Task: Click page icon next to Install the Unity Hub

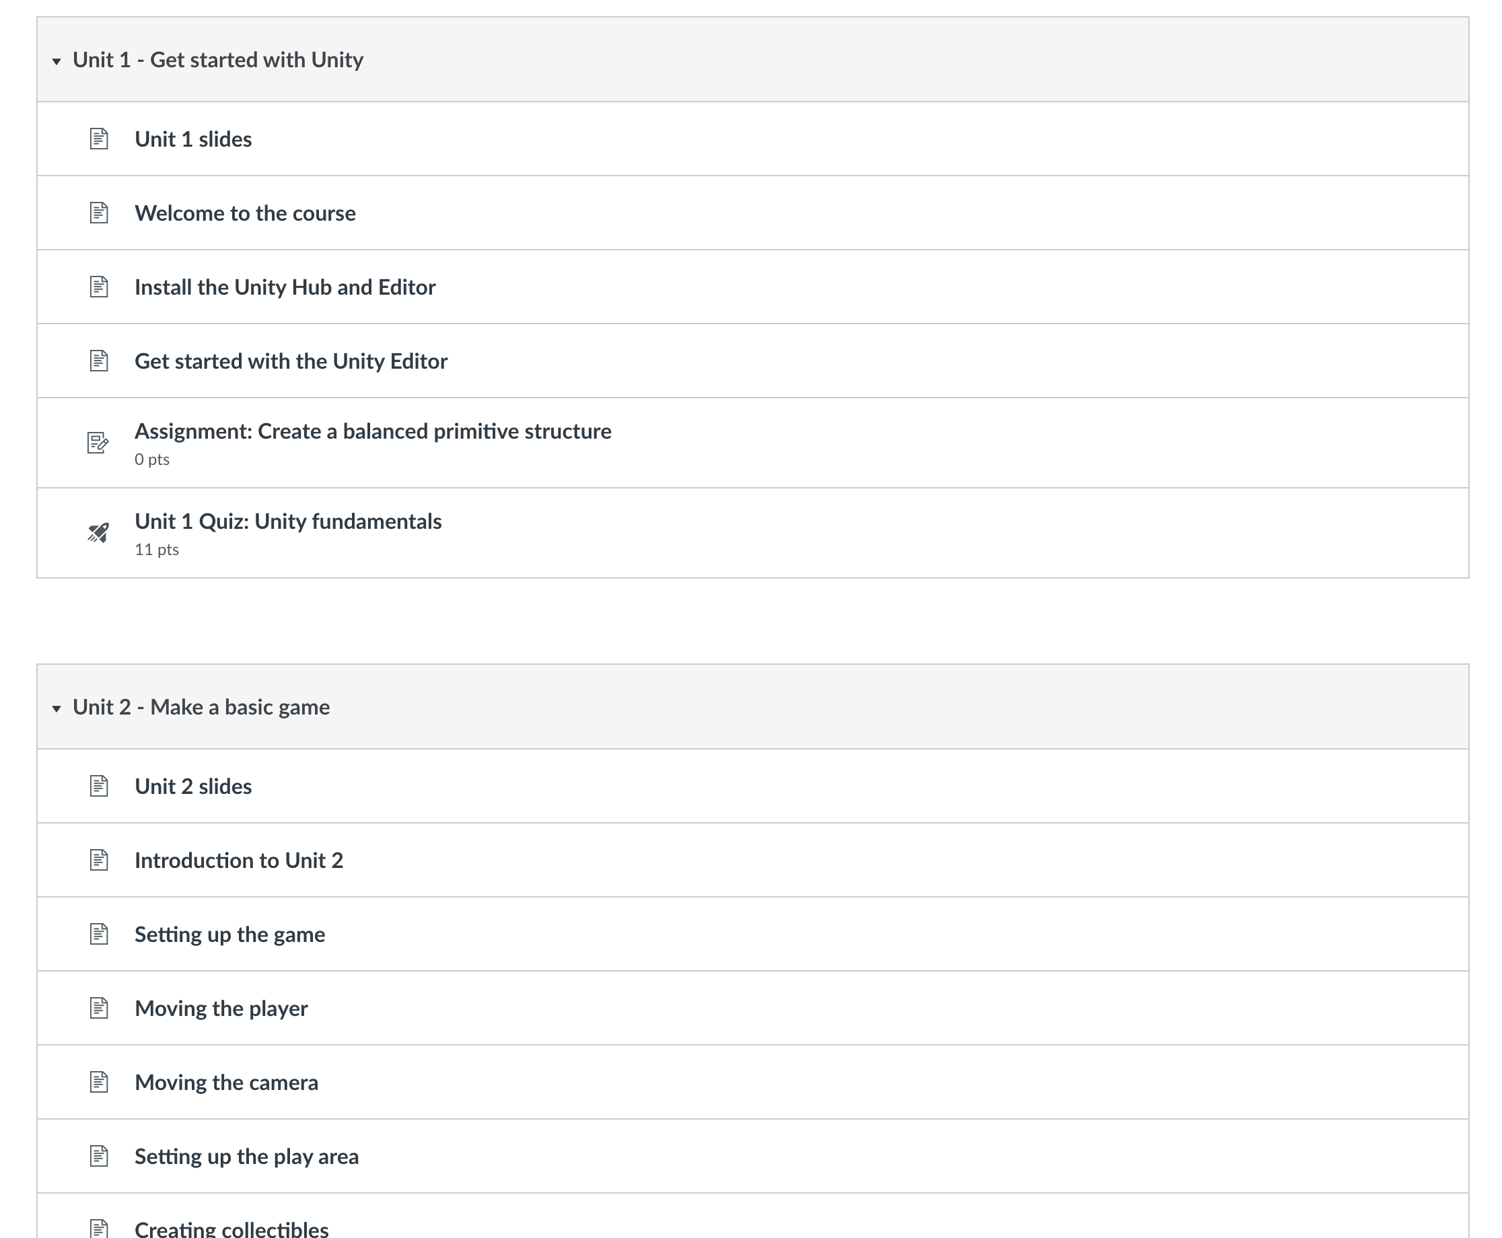Action: click(98, 287)
